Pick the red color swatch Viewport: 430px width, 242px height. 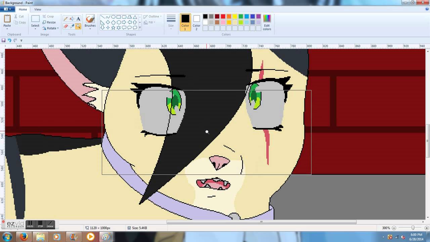coord(223,16)
